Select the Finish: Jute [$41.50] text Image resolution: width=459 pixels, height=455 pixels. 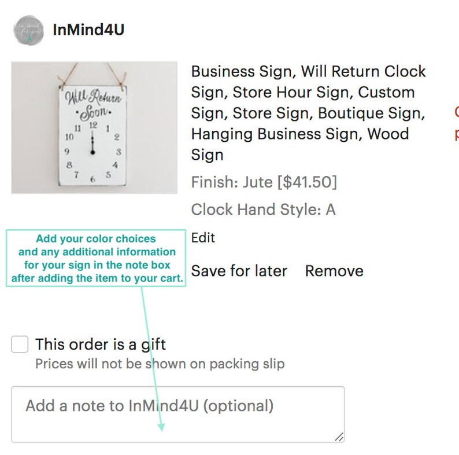(264, 182)
